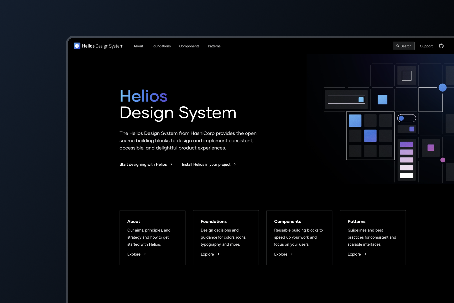454x303 pixels.
Task: Follow Start designing with Helios link
Action: 146,164
